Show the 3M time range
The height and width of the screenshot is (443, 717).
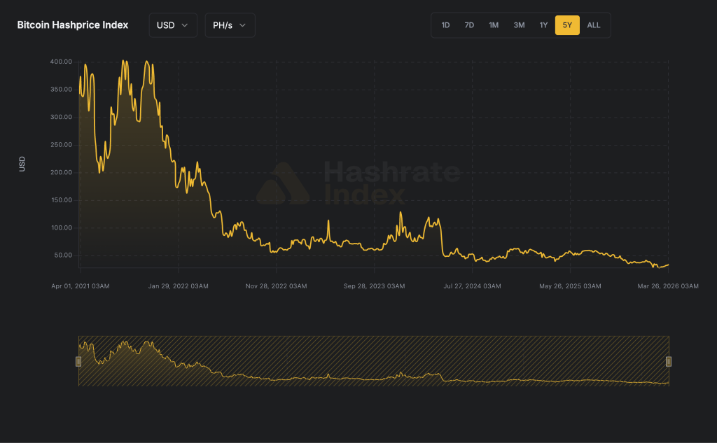pyautogui.click(x=519, y=25)
